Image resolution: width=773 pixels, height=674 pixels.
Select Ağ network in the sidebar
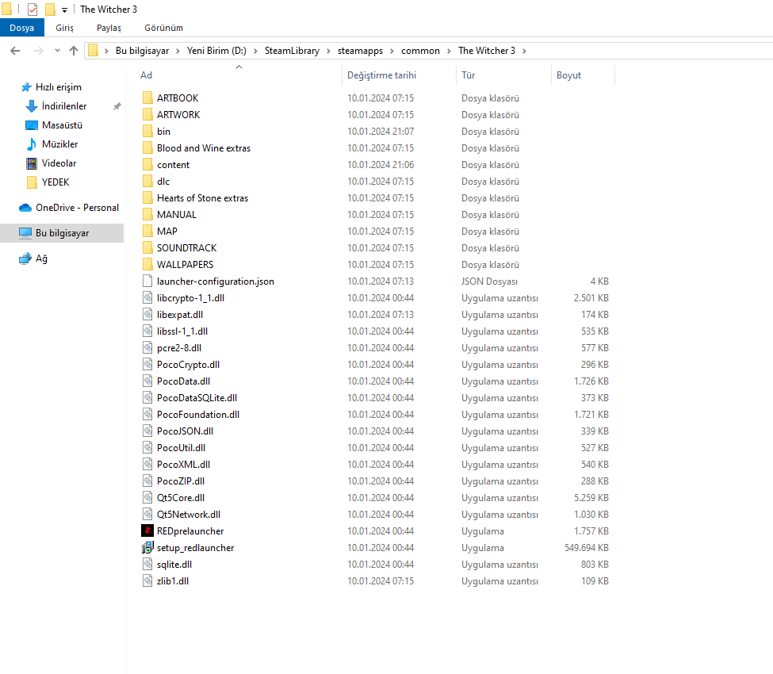coord(41,258)
